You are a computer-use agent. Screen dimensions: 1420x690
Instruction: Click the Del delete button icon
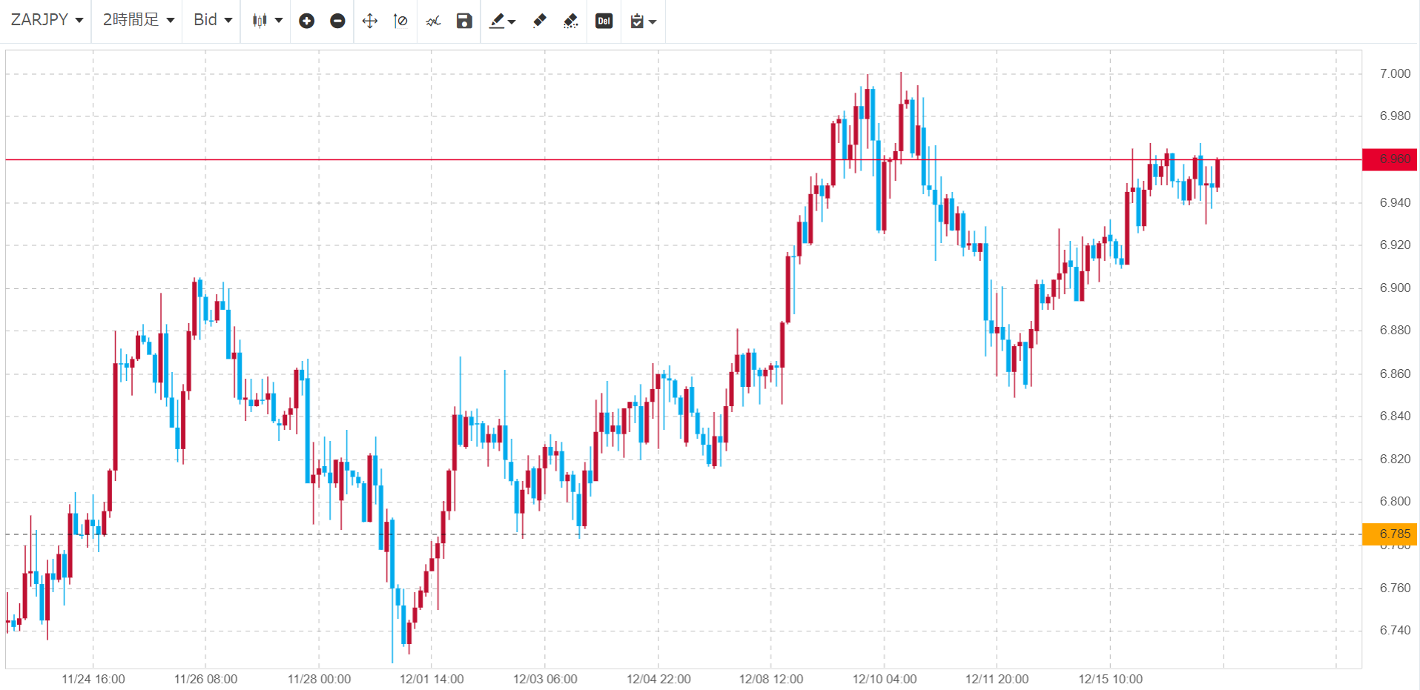[604, 21]
